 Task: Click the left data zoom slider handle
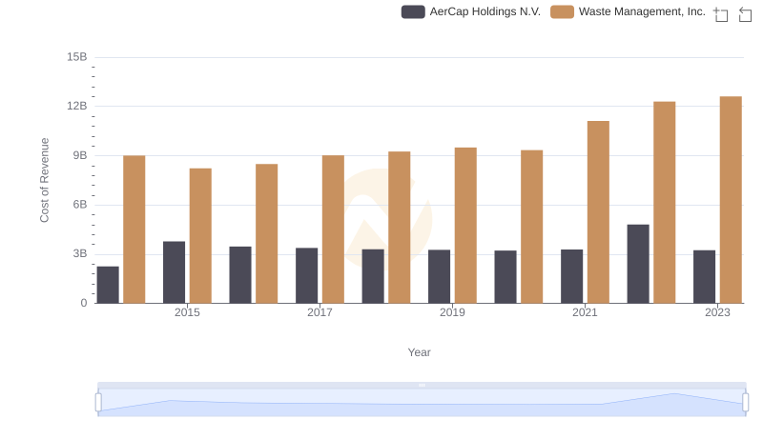98,403
